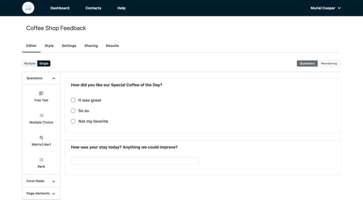Image resolution: width=363 pixels, height=206 pixels.
Task: Choose the 'Not my favorite' radio option
Action: (x=73, y=121)
